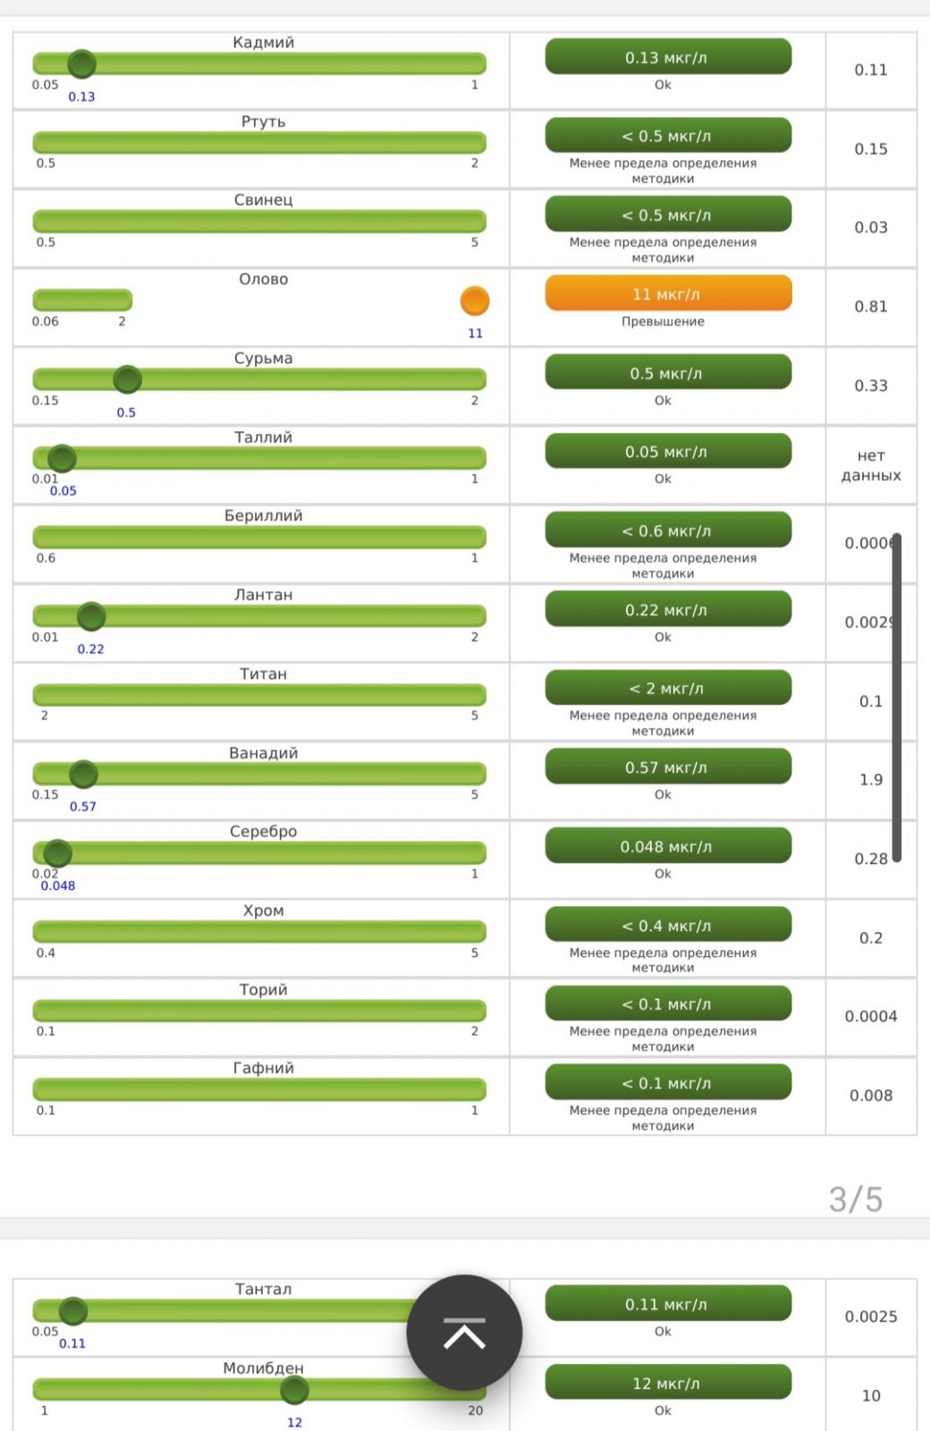Click the orange Олово result marker

coord(475,301)
